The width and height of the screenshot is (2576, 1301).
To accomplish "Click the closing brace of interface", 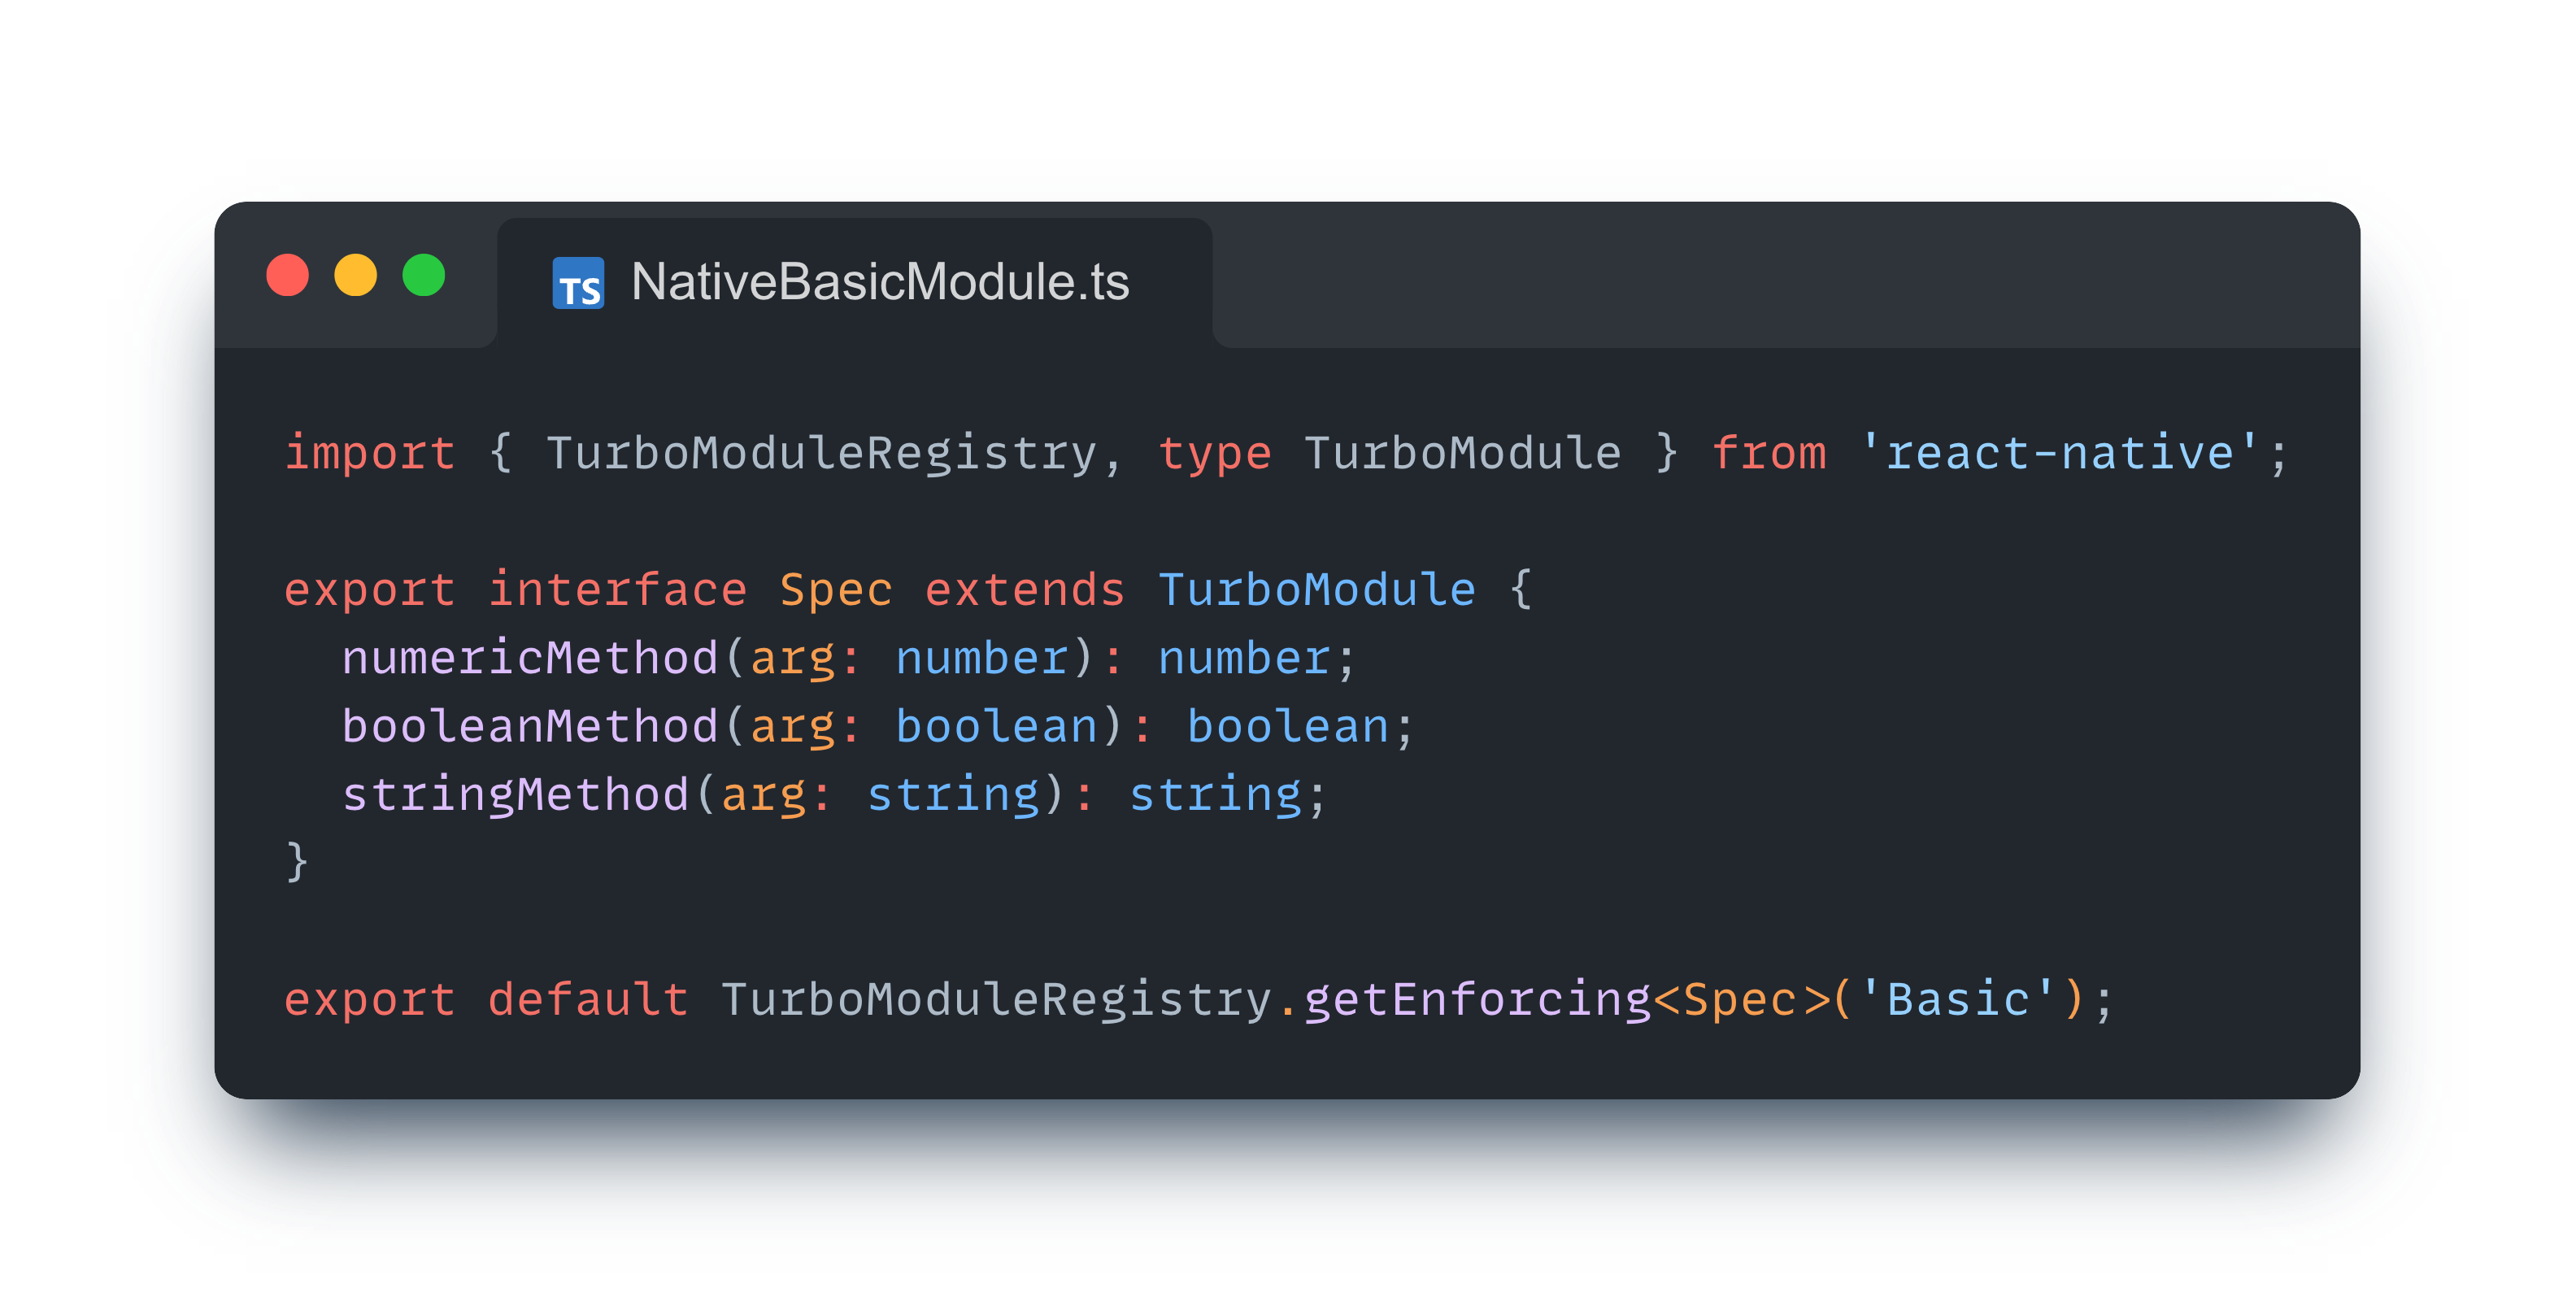I will (x=297, y=861).
